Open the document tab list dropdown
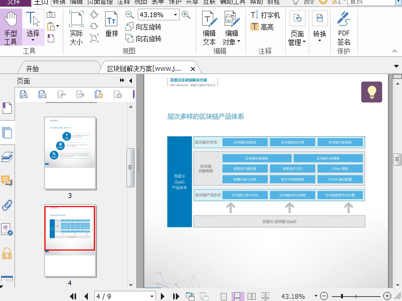 pyautogui.click(x=396, y=67)
